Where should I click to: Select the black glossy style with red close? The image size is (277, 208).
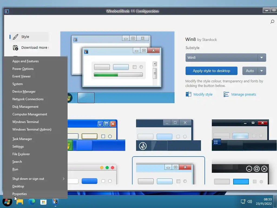[244, 135]
